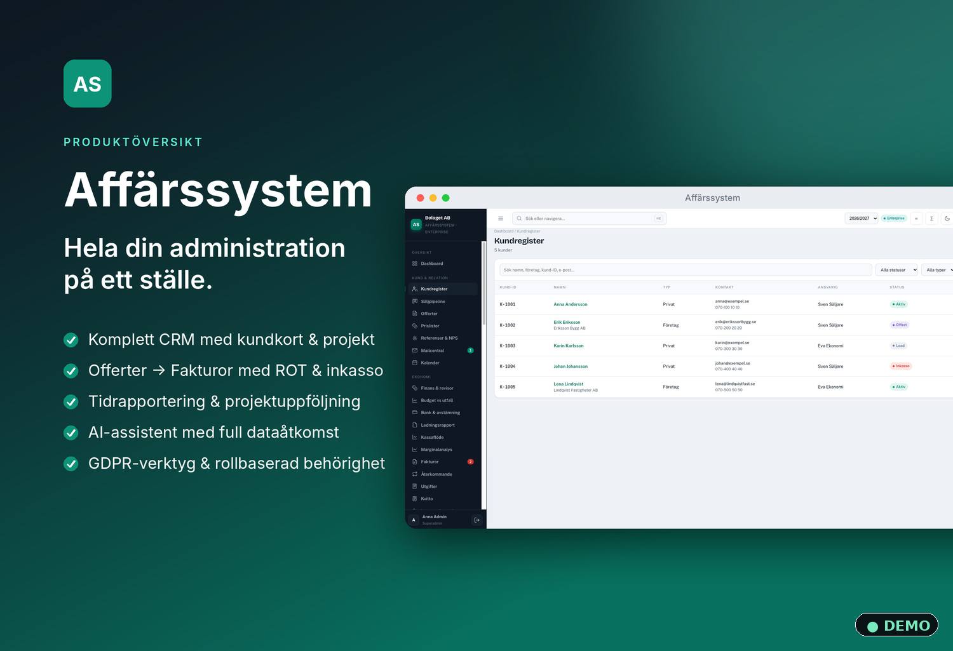Toggle dark mode with the moon icon
The image size is (953, 651).
pos(947,218)
